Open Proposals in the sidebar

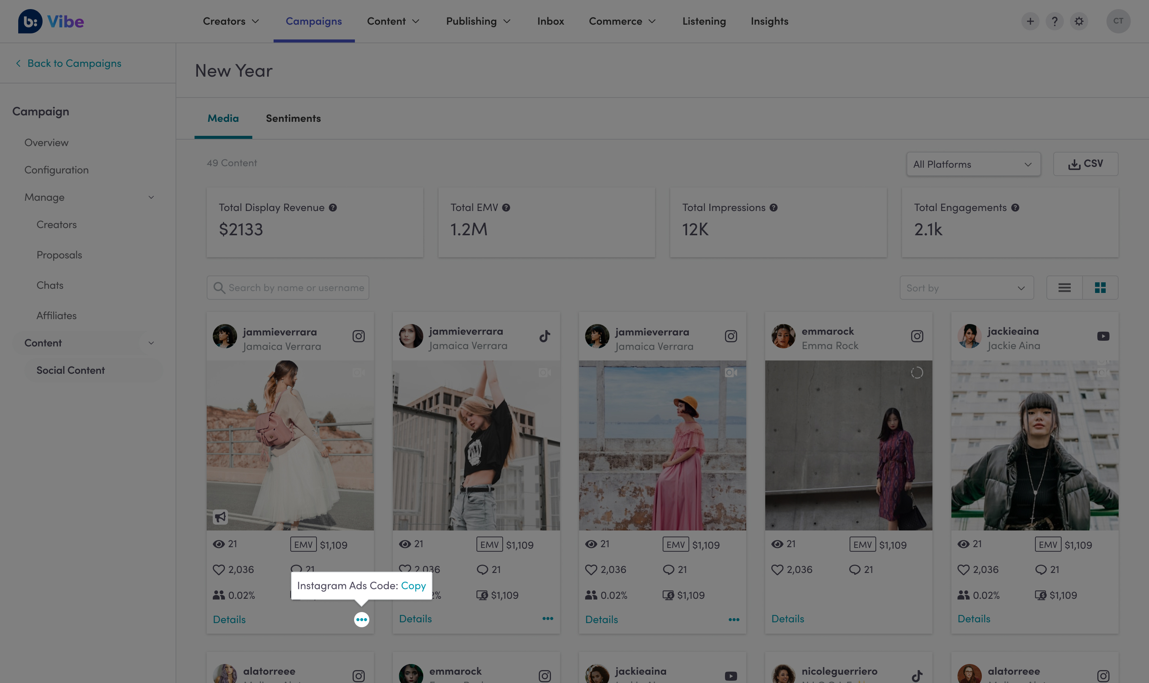[x=59, y=255]
